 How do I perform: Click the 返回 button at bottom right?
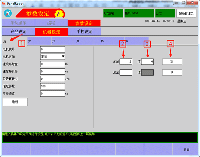pos(186,149)
